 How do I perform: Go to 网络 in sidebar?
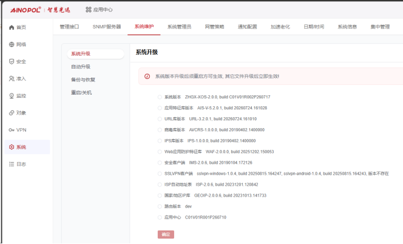pyautogui.click(x=21, y=44)
